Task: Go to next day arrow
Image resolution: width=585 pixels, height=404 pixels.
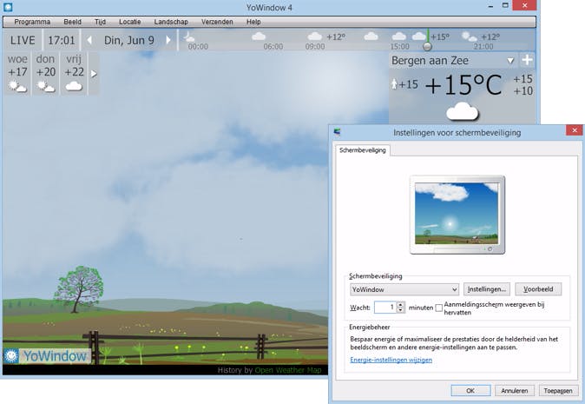Action: 168,40
